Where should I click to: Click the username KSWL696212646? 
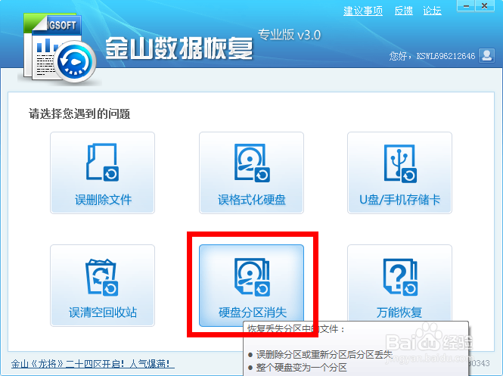[446, 56]
